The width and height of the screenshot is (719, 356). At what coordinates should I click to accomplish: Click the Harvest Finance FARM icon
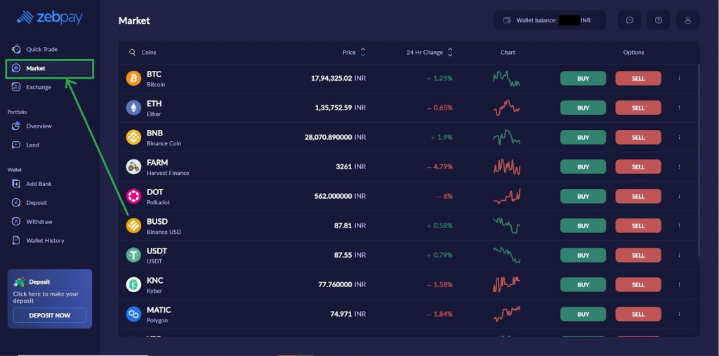coord(133,167)
